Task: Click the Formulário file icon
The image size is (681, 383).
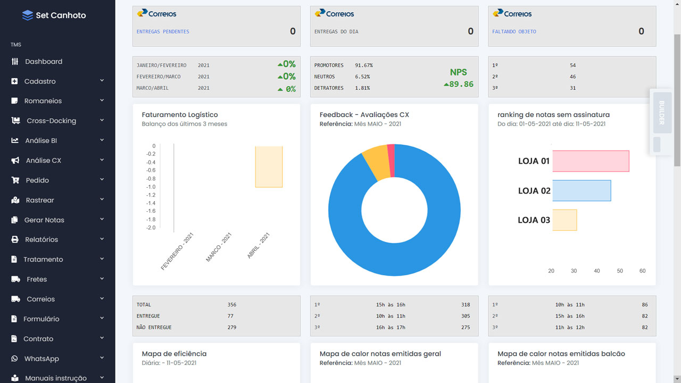Action: pos(14,319)
